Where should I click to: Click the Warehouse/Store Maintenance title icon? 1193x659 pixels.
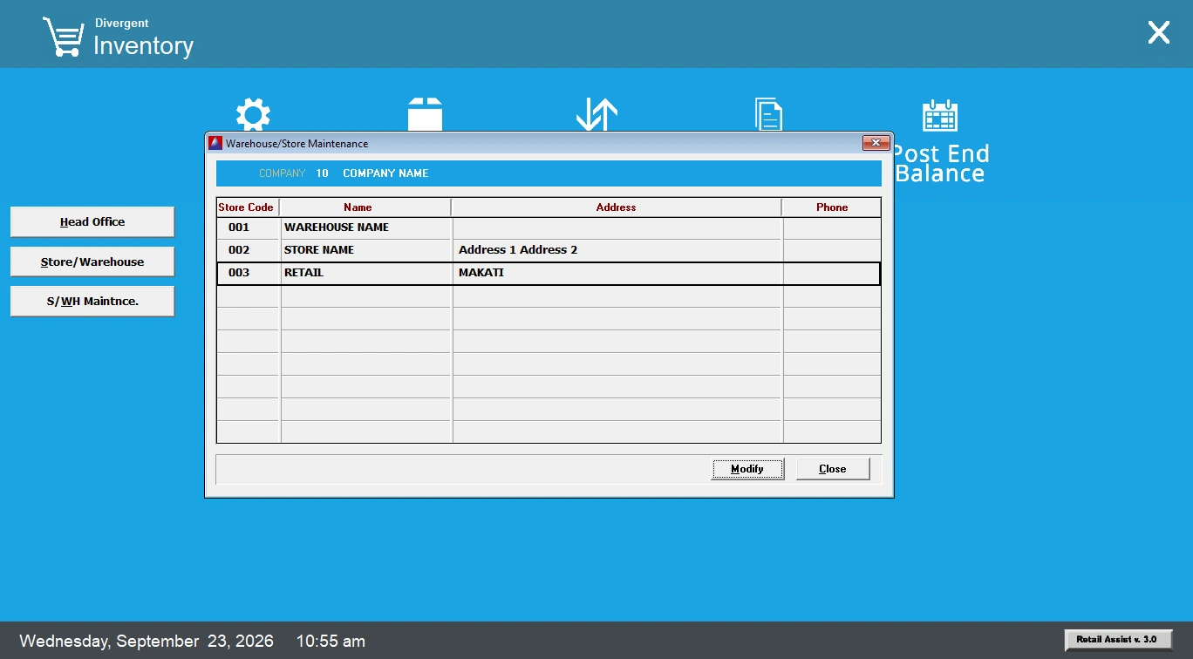coord(215,143)
